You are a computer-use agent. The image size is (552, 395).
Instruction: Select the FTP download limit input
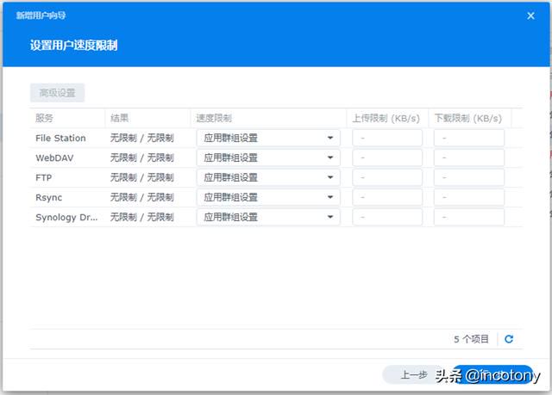[x=469, y=177]
